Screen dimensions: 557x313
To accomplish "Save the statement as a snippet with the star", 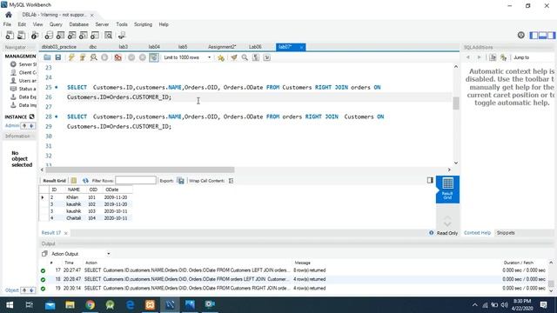I will pos(221,57).
